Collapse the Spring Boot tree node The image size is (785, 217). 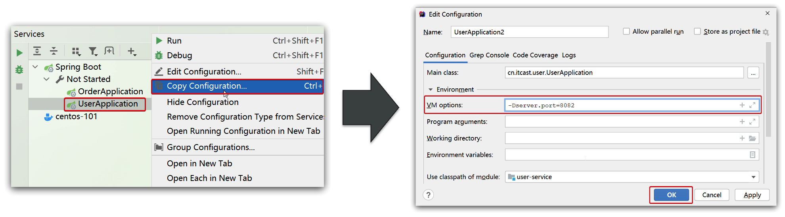click(x=35, y=67)
